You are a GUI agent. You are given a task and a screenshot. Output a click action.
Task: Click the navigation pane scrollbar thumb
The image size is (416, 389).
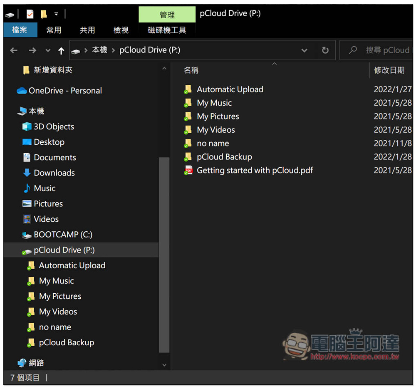[x=164, y=255]
